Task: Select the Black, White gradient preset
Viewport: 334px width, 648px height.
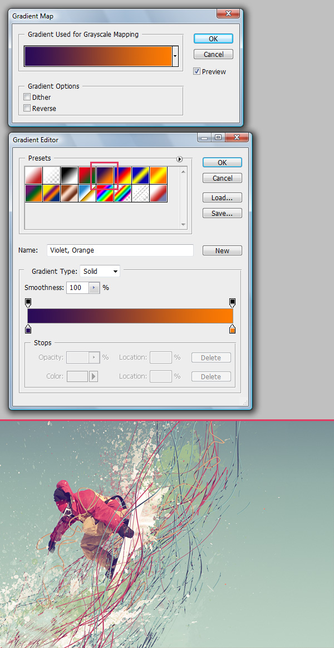Action: click(x=69, y=175)
